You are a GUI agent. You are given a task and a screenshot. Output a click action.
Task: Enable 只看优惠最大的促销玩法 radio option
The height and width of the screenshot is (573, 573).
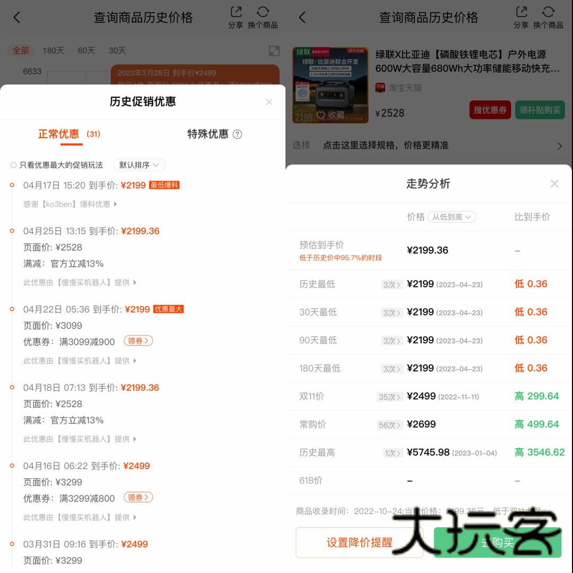pos(14,165)
